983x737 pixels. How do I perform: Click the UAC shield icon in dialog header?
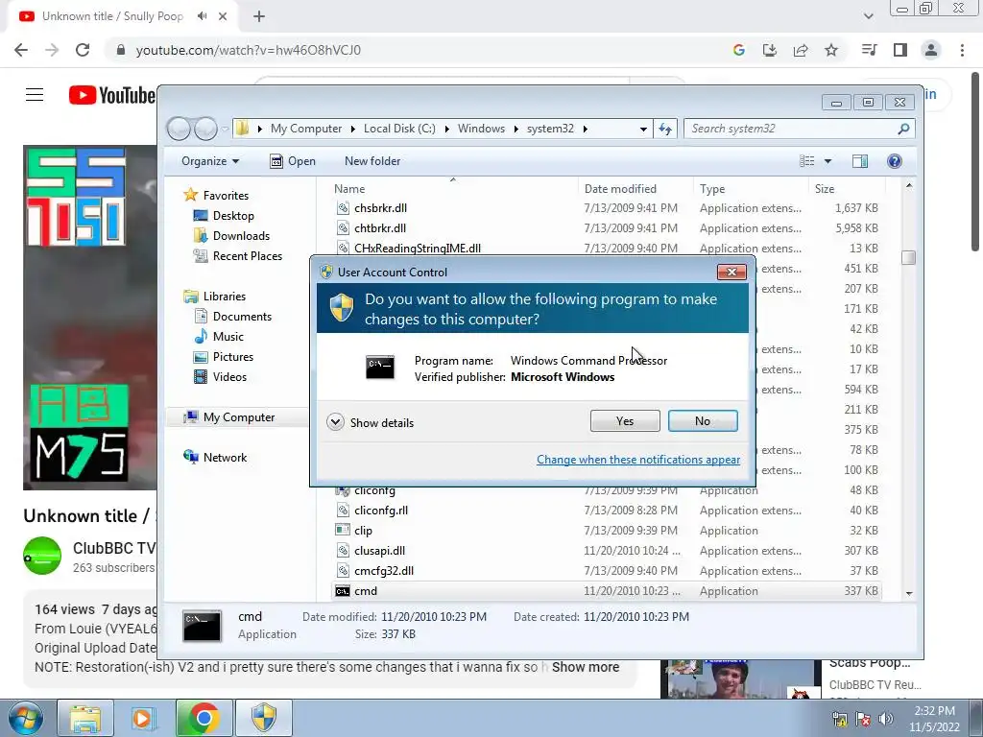[342, 308]
